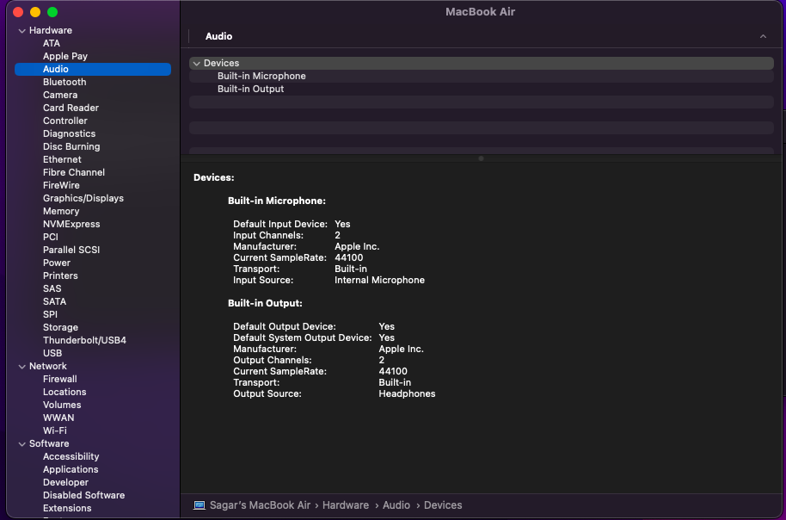Image resolution: width=786 pixels, height=520 pixels.
Task: Click Devices in the path bar
Action: pyautogui.click(x=443, y=505)
